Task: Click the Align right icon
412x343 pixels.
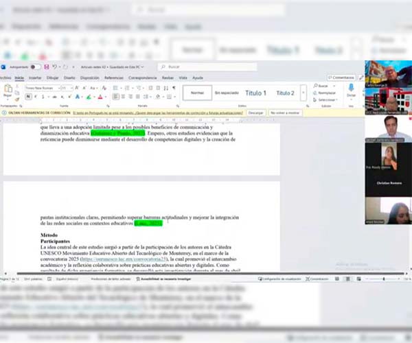Action: [x=130, y=97]
